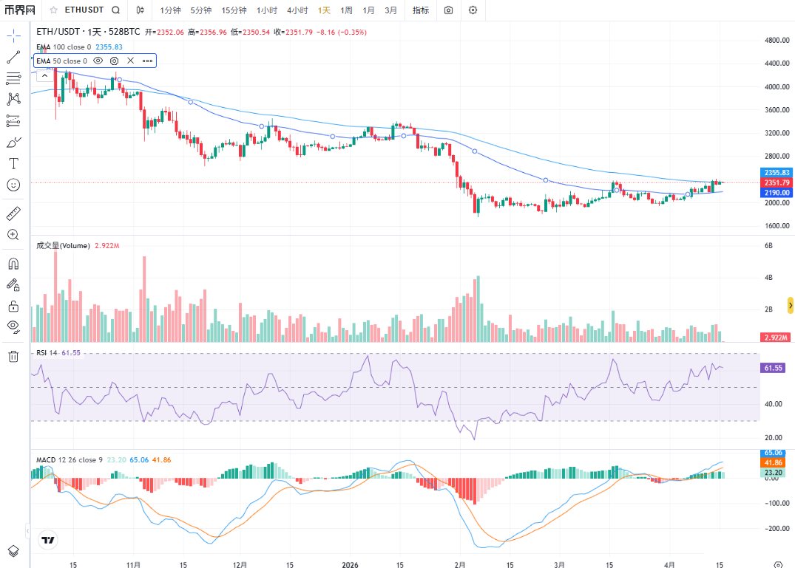Activate the ruler measure tool
795x568 pixels.
coord(13,213)
